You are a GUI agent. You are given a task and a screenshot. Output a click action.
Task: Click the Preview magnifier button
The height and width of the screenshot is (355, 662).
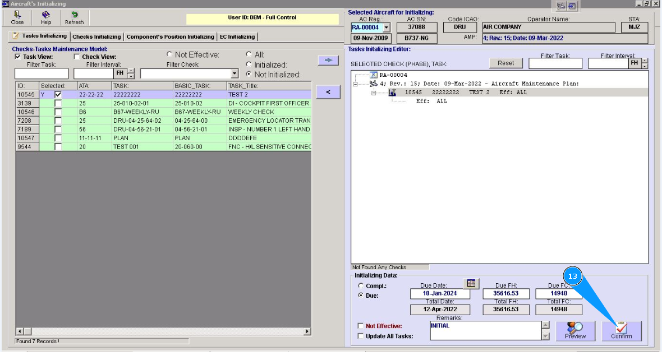click(x=575, y=331)
